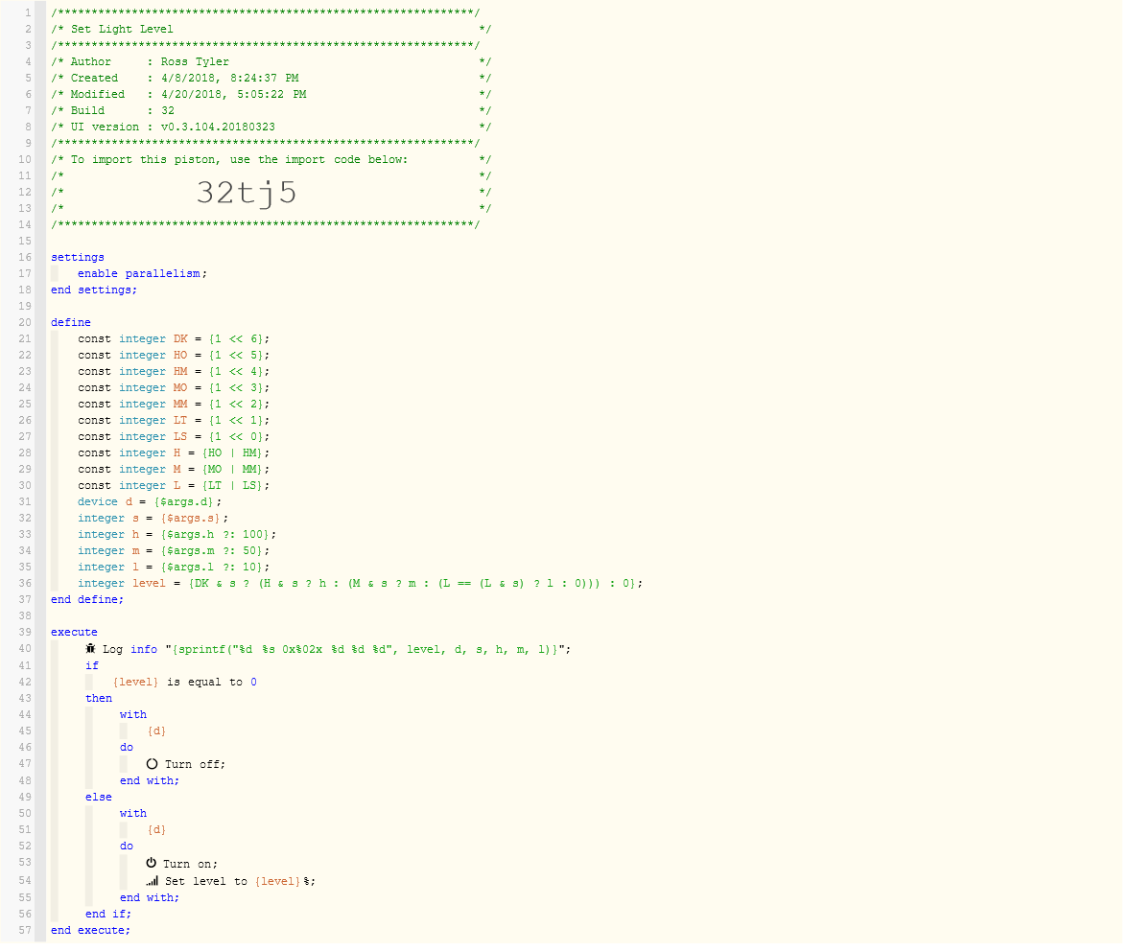Click device {d} on line 51
Screen dimensions: 1131x951
tap(156, 830)
